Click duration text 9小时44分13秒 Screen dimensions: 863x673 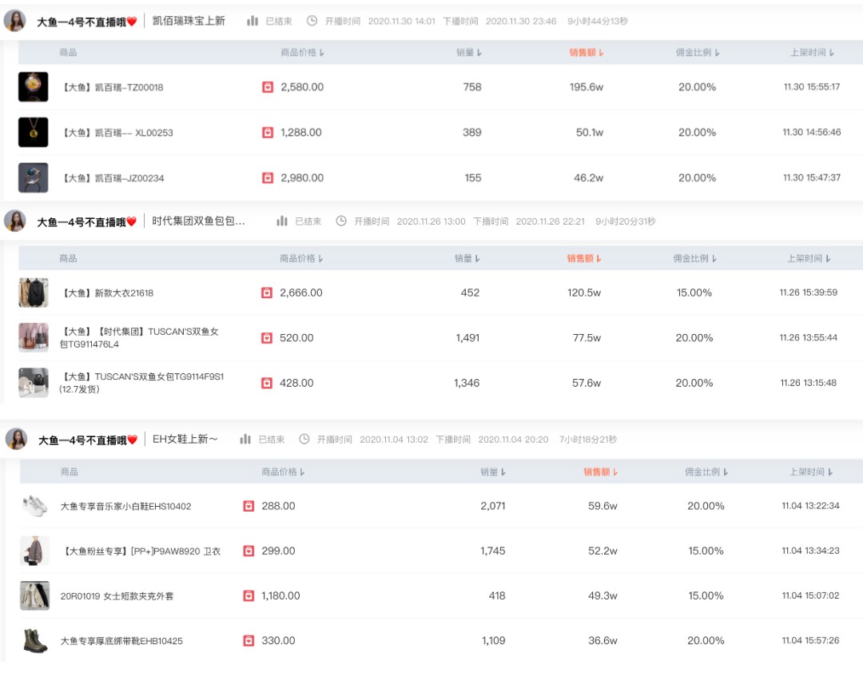click(x=597, y=21)
